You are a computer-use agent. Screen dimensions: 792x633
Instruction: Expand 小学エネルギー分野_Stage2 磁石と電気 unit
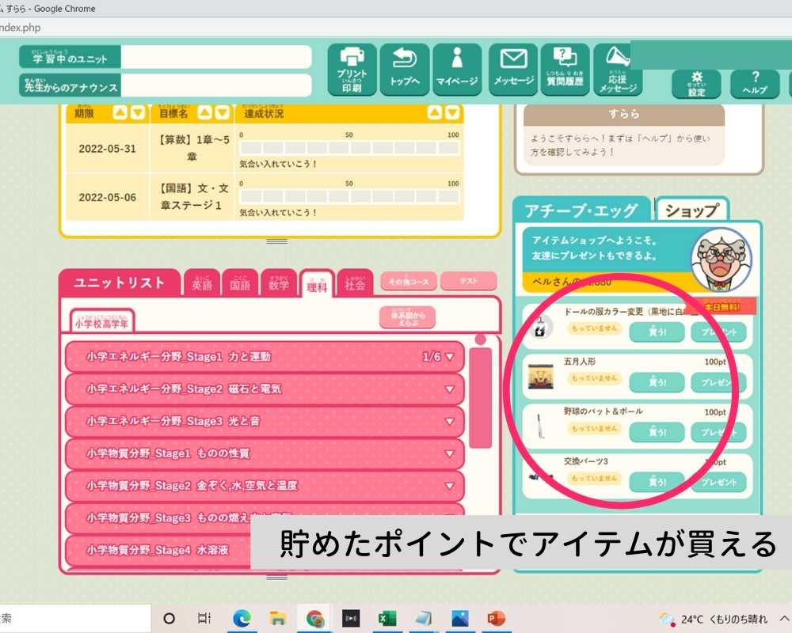click(265, 389)
